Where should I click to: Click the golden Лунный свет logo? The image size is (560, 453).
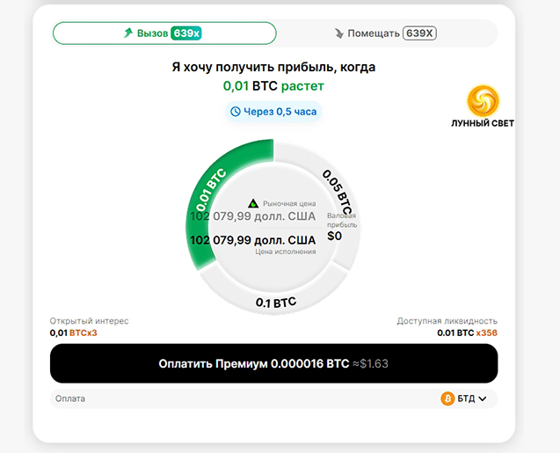click(x=483, y=101)
